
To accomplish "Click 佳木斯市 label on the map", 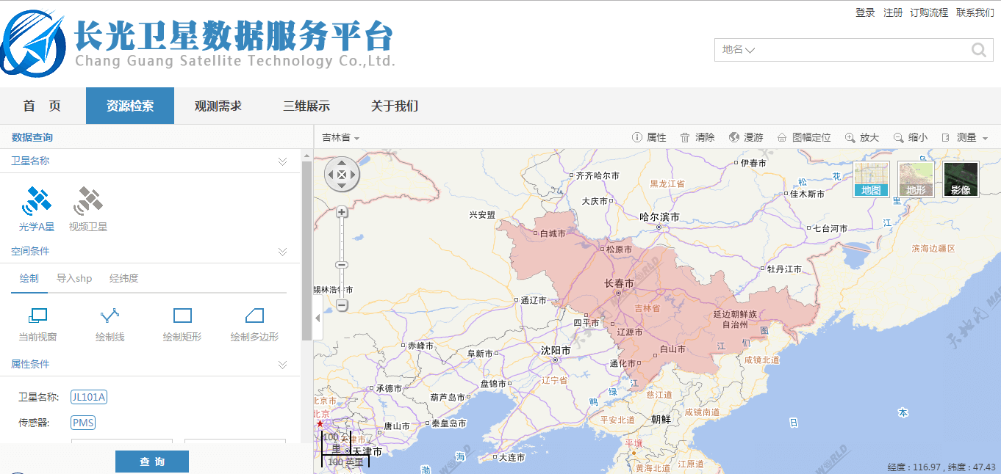I will pyautogui.click(x=807, y=194).
